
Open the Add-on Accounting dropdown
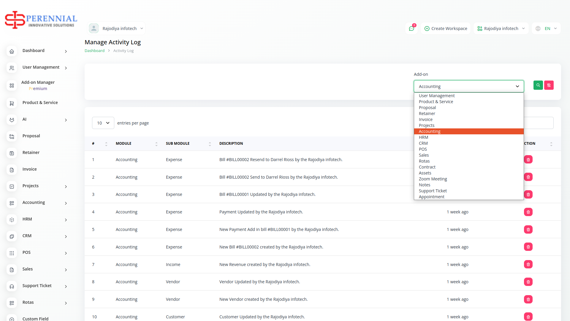point(468,86)
